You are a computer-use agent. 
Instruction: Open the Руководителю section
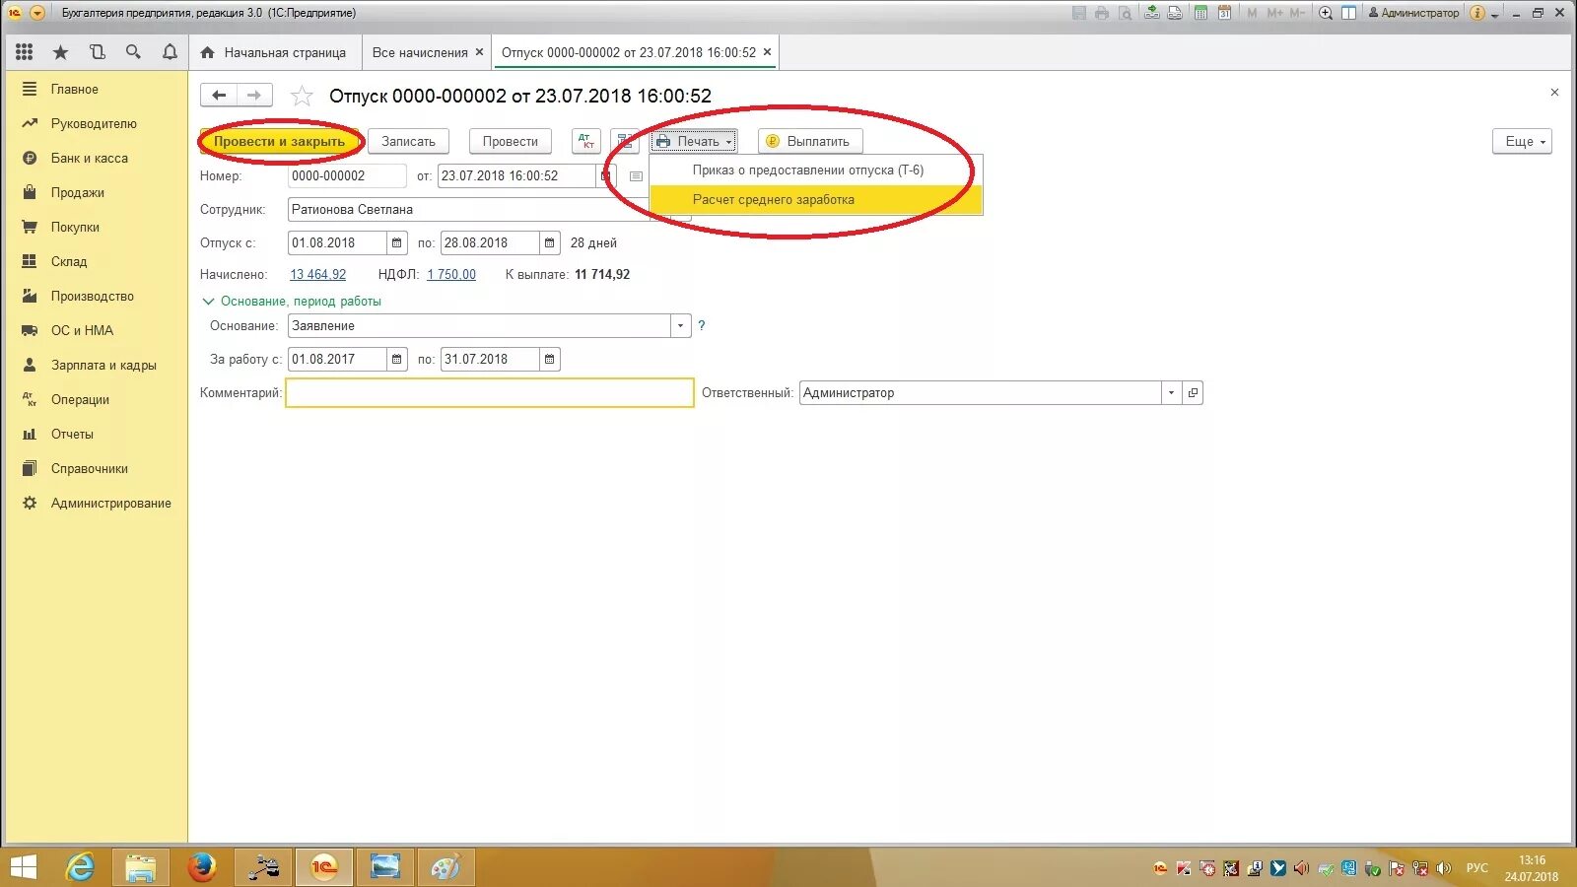(x=96, y=123)
